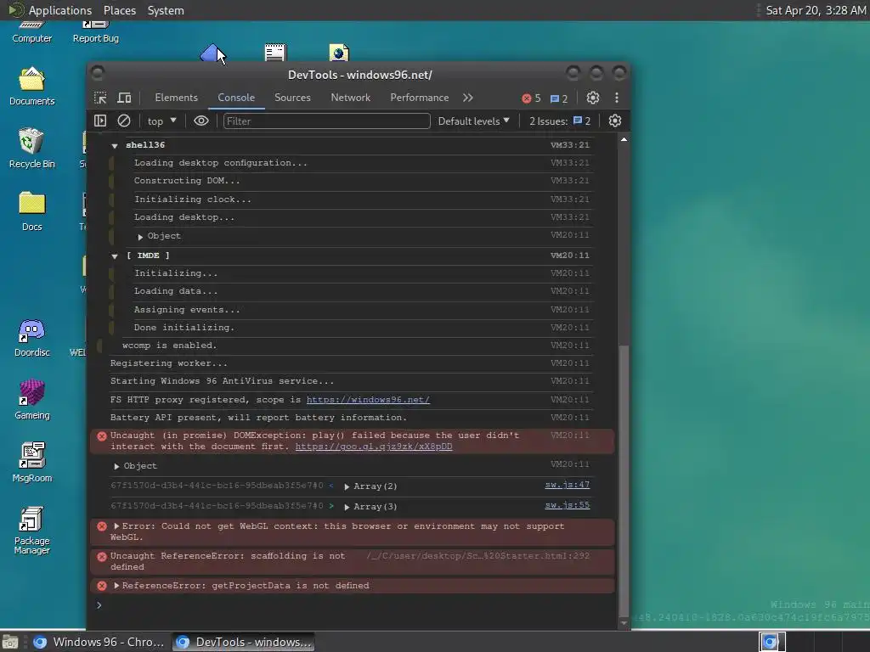Viewport: 870px width, 652px height.
Task: Click the show desktop icon in bottom panel
Action: (10, 642)
